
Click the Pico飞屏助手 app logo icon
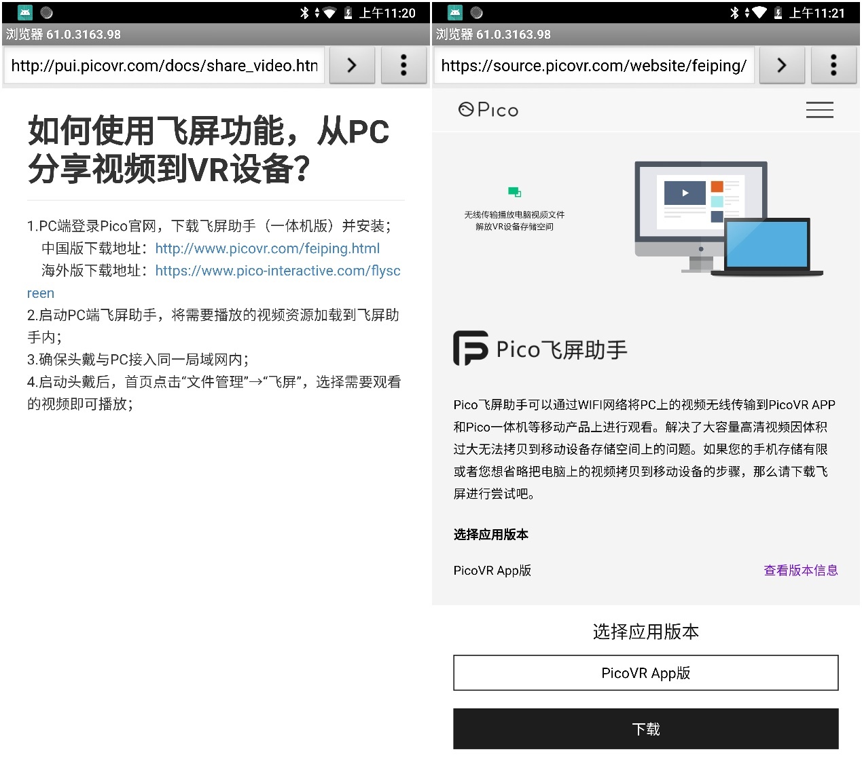coord(470,349)
